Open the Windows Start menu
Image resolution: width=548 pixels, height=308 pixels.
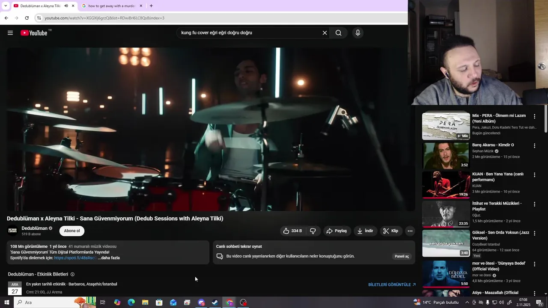coord(7,302)
